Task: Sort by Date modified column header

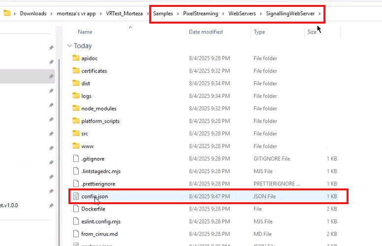Action: (x=206, y=32)
